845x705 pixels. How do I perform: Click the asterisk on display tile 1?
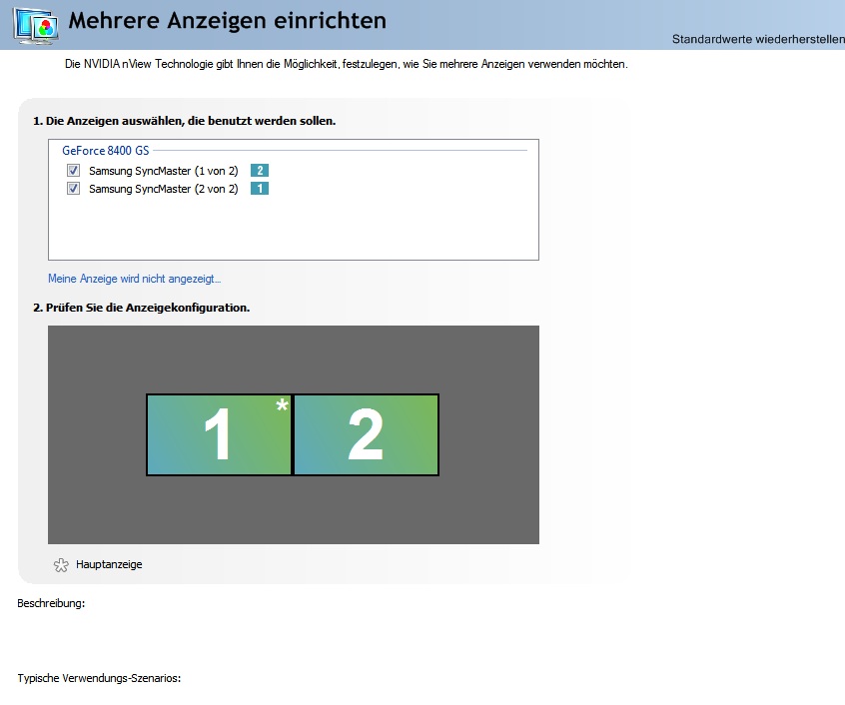point(282,405)
